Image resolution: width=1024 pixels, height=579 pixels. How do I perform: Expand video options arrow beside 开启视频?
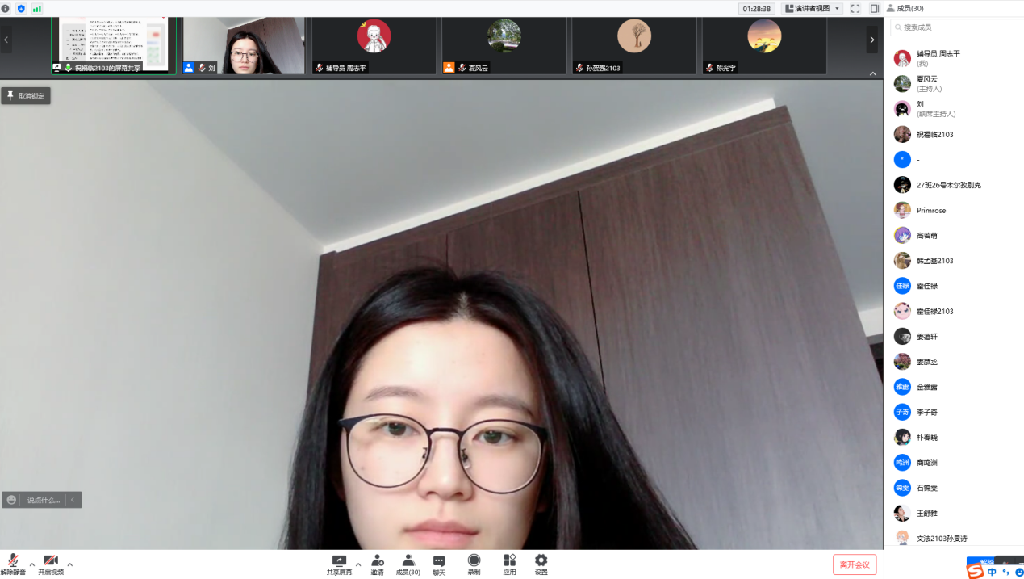70,564
